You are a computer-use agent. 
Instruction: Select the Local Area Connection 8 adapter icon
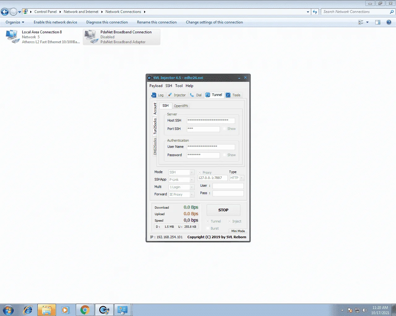[13, 37]
